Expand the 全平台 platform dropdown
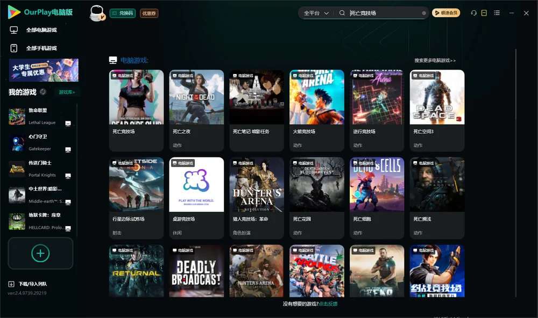 tap(316, 13)
